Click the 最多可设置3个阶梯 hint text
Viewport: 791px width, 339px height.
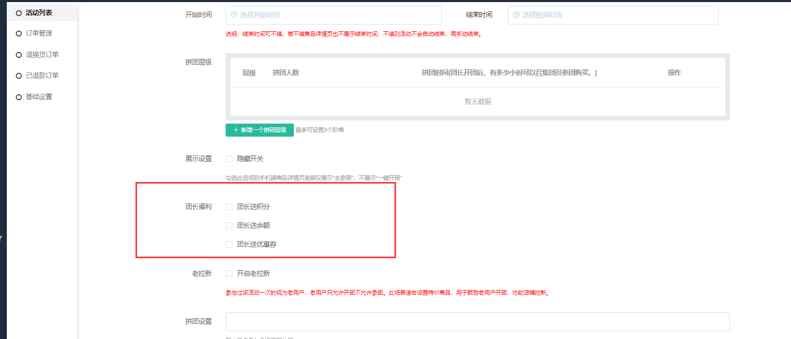pyautogui.click(x=319, y=130)
